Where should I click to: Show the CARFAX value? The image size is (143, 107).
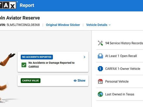[x=79, y=81]
